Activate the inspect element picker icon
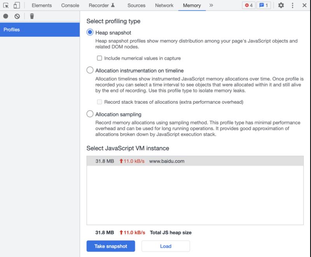This screenshot has height=257, width=311. [6, 5]
